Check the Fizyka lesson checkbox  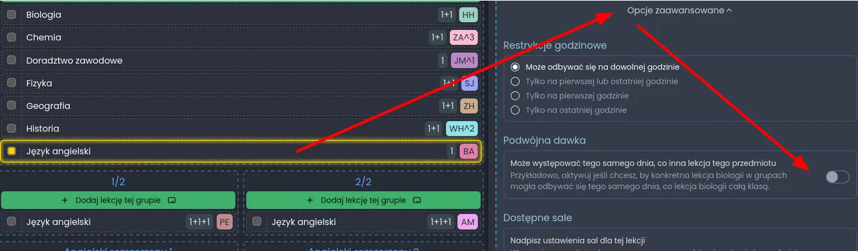(11, 83)
